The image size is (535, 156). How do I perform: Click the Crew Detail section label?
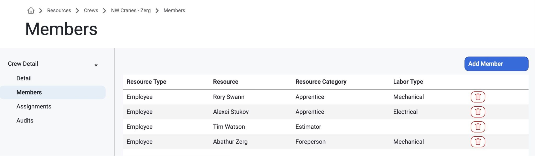coord(23,64)
